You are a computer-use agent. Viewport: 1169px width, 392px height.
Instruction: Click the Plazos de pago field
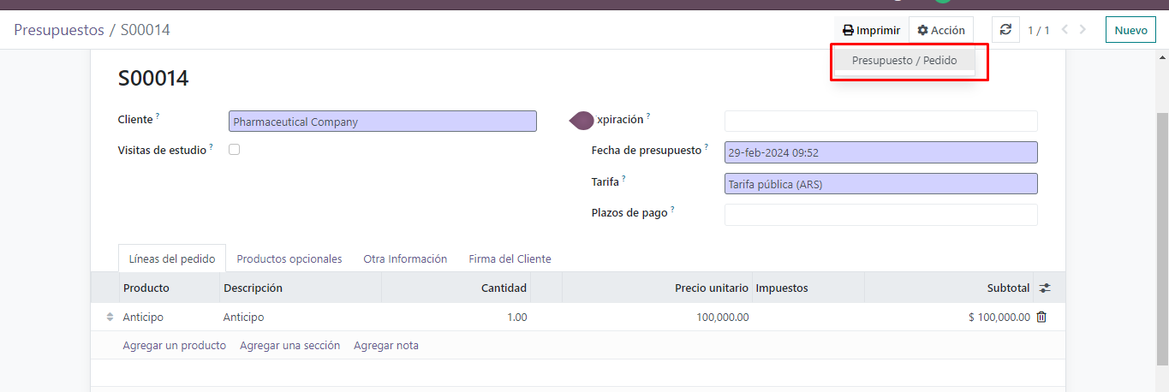(x=880, y=214)
